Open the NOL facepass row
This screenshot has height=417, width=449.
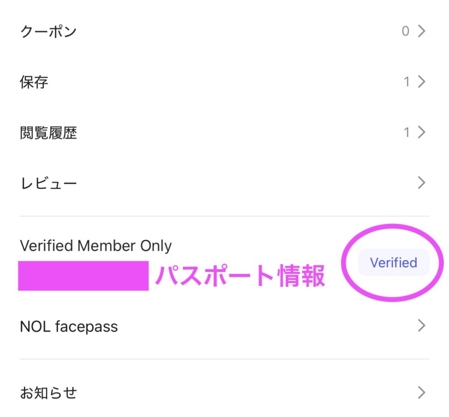coord(69,327)
